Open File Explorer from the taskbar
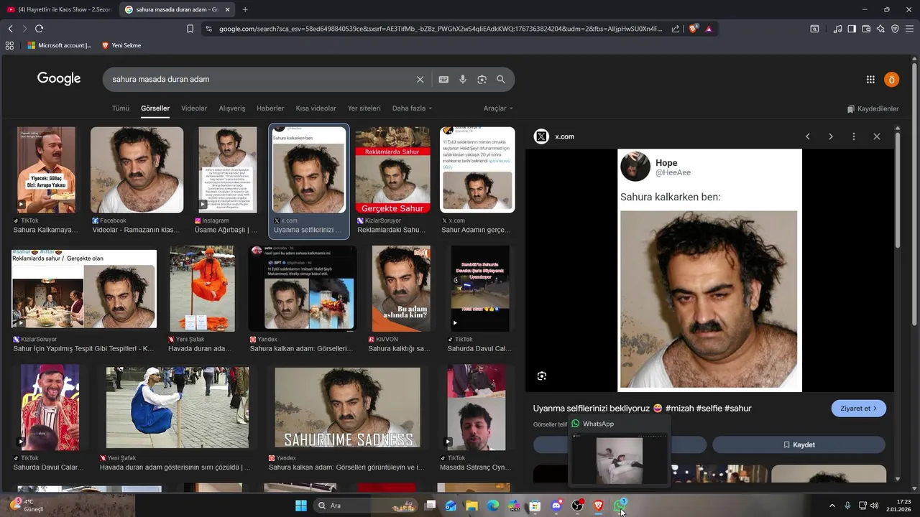Screen dimensions: 920x517 point(471,506)
